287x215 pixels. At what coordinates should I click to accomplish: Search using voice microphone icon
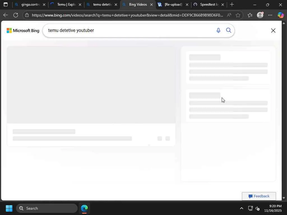218,30
